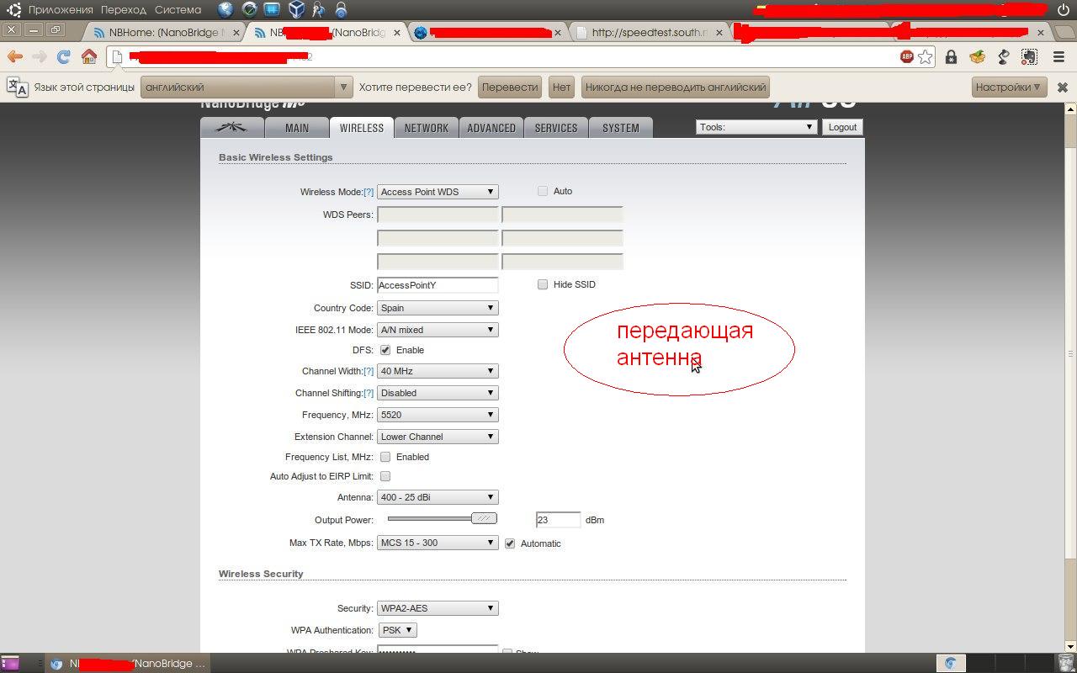Open the power shutdown menu icon
Image resolution: width=1077 pixels, height=673 pixels.
click(x=1062, y=10)
